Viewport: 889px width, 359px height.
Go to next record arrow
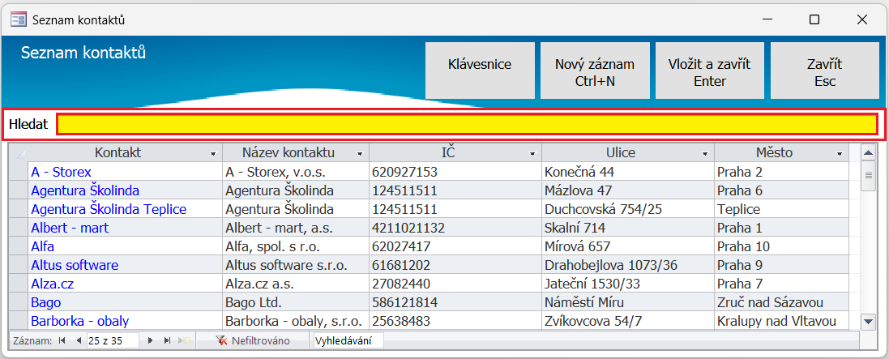pyautogui.click(x=150, y=340)
